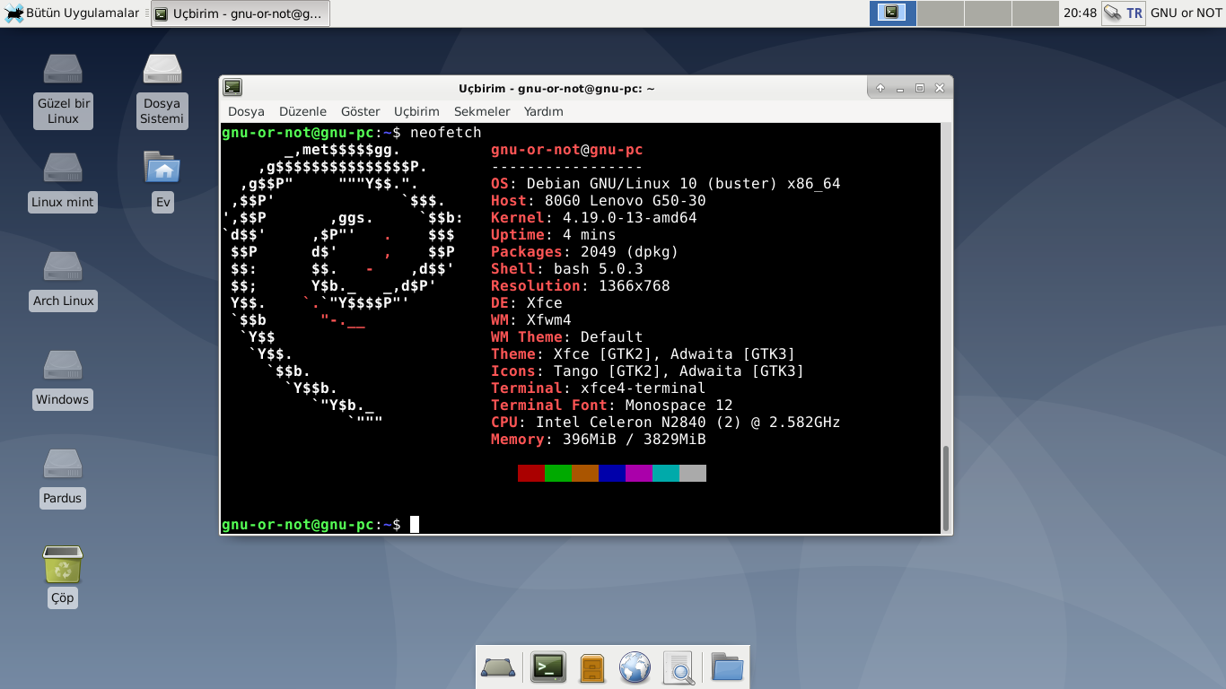Click the 'Resolution: 1366x768' line

click(581, 286)
